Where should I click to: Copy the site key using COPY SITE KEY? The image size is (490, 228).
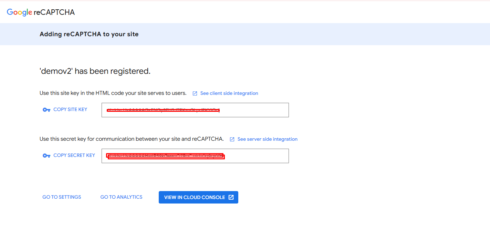[70, 109]
